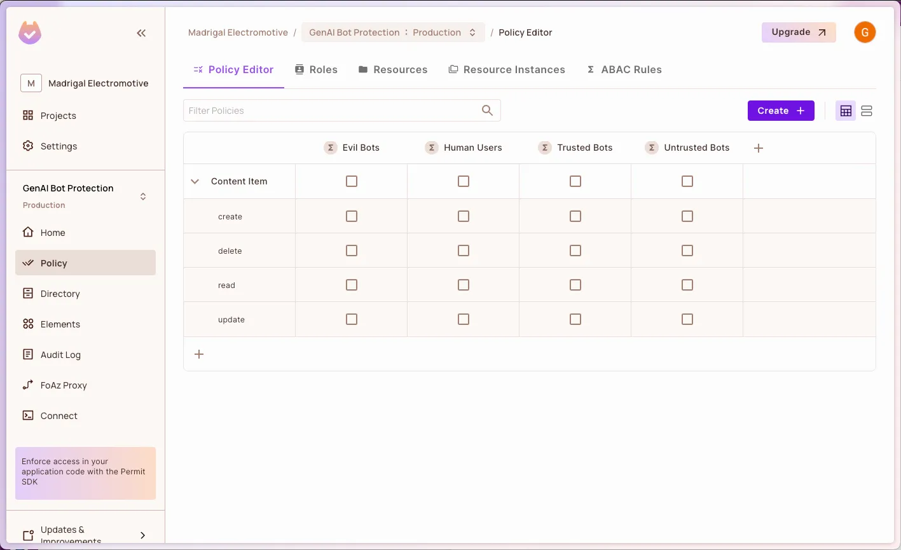The width and height of the screenshot is (901, 550).
Task: Check Evil Bots create permission
Action: (352, 217)
